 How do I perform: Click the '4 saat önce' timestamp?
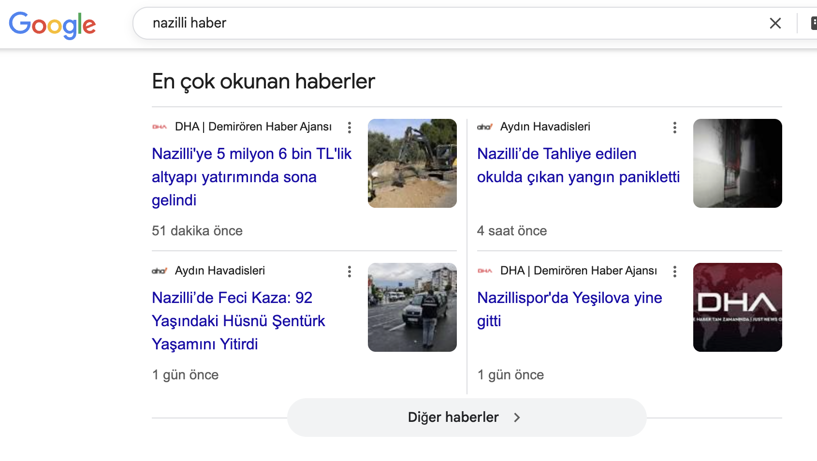pyautogui.click(x=512, y=231)
